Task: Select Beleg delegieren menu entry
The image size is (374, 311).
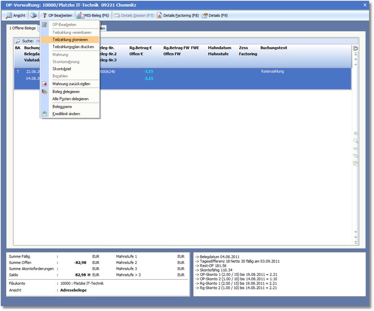Action: (x=66, y=91)
